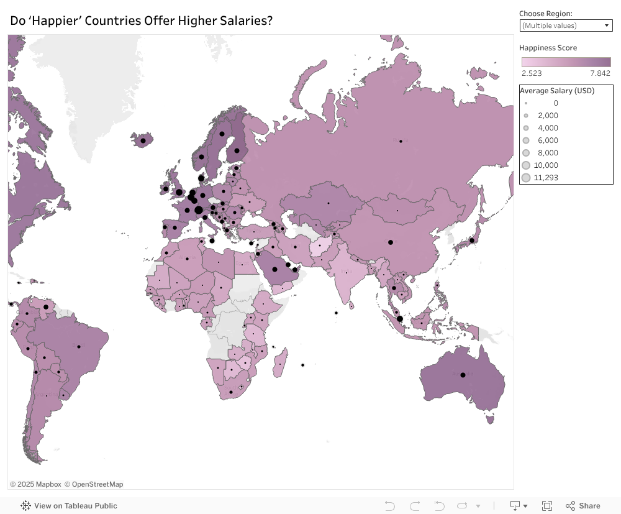The height and width of the screenshot is (514, 621).
Task: Click the Redo icon in bottom toolbar
Action: pos(415,506)
